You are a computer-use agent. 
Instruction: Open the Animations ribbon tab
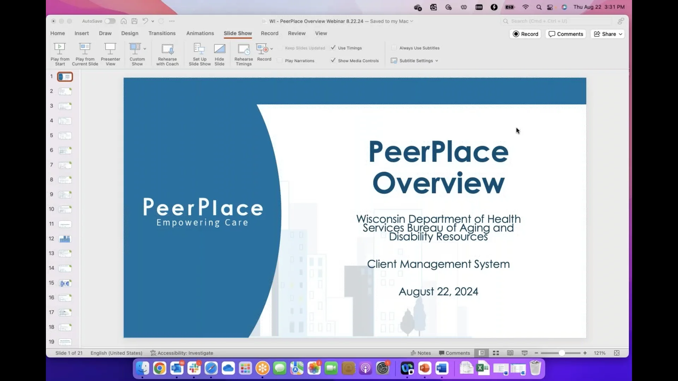(200, 33)
